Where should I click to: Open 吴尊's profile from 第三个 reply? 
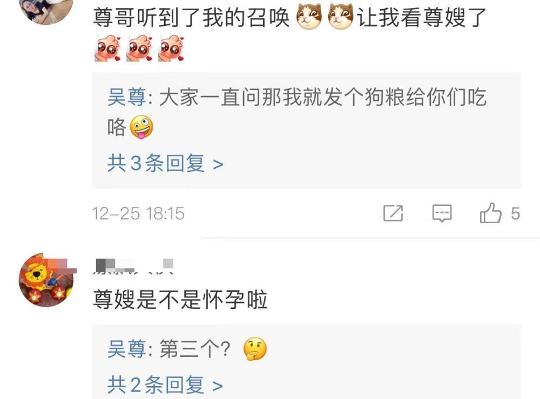tap(127, 349)
